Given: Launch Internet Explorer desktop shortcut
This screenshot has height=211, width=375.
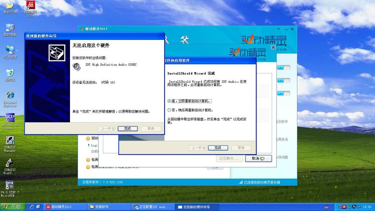Looking at the screenshot, I should (x=10, y=99).
